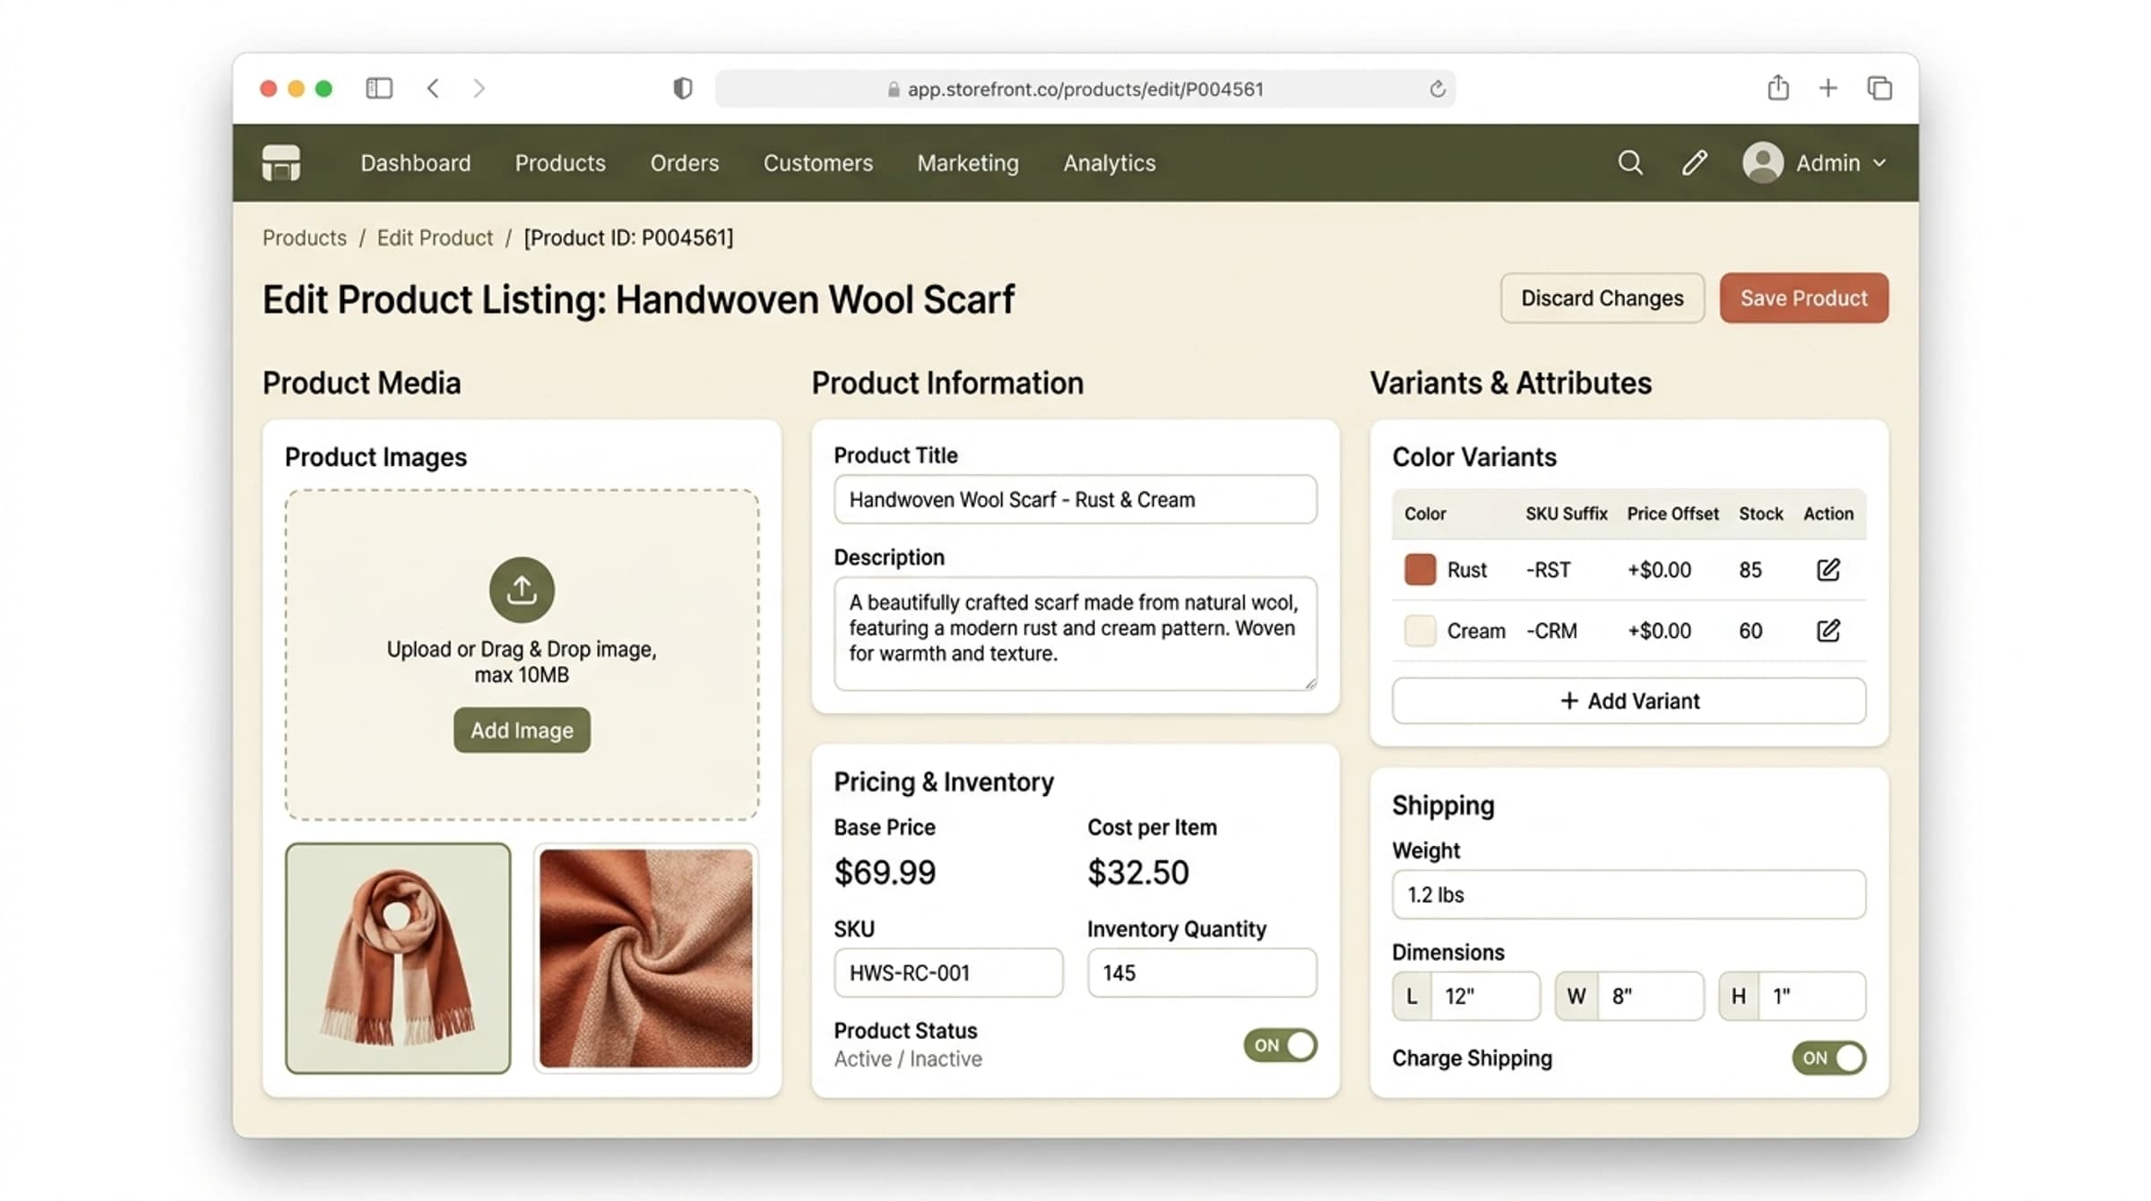The width and height of the screenshot is (2151, 1201).
Task: Click the Product Title input field
Action: pyautogui.click(x=1075, y=499)
